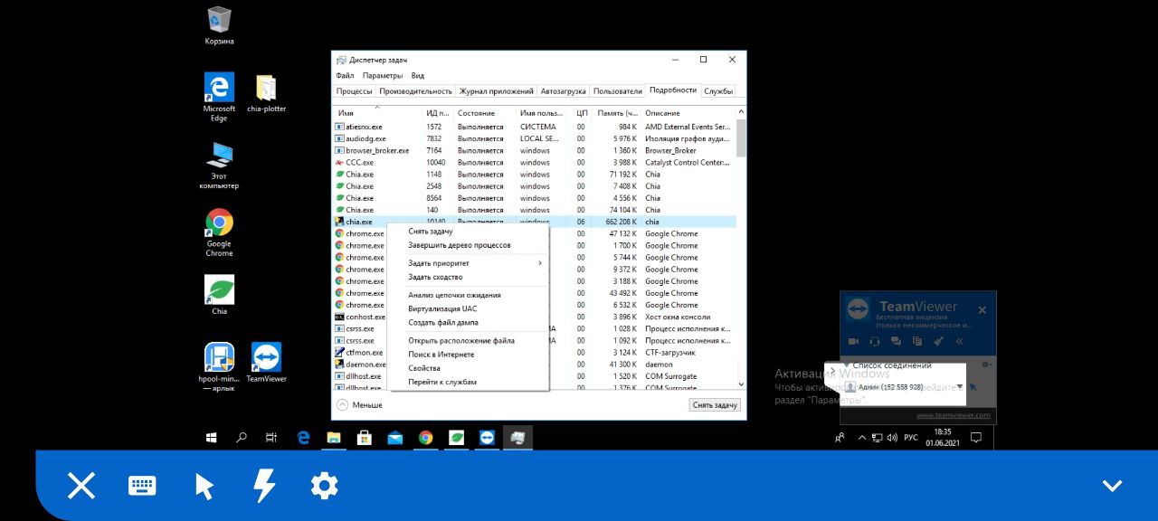
Task: Click the volume icon in system tray
Action: coord(892,438)
